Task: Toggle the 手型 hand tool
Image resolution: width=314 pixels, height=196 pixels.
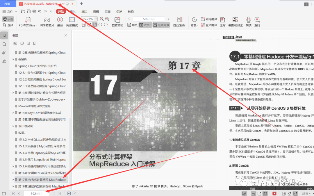Action: 8,19
